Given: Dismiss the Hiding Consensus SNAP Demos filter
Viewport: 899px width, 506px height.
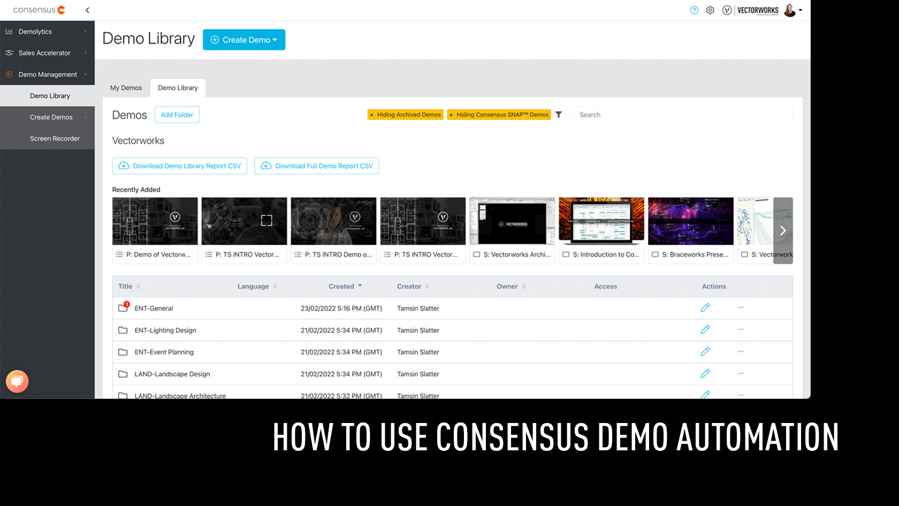Looking at the screenshot, I should tap(451, 115).
